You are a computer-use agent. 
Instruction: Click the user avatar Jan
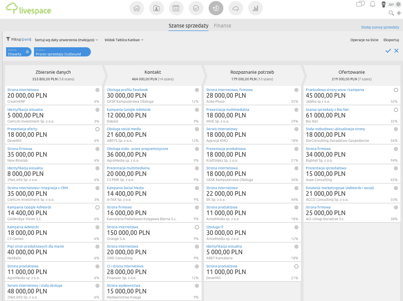click(x=384, y=5)
